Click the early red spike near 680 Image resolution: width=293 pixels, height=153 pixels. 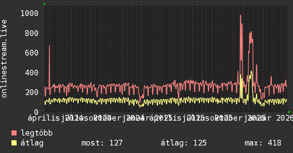pyautogui.click(x=49, y=46)
